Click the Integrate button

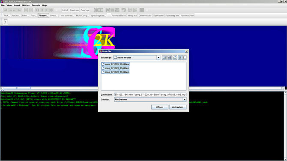(132, 15)
